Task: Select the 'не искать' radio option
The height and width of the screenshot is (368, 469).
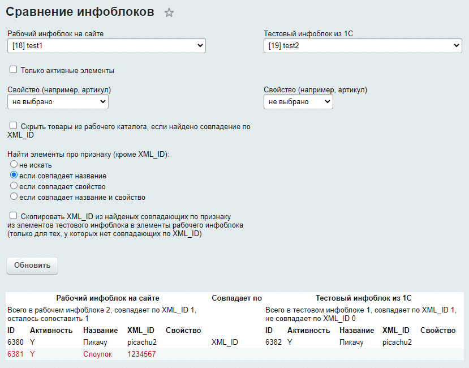Action: pyautogui.click(x=14, y=164)
